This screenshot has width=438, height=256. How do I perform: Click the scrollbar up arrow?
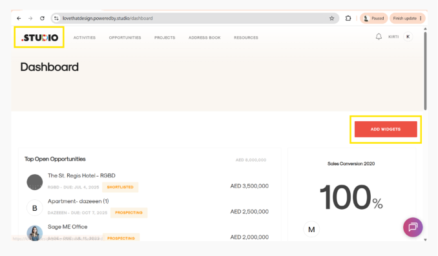click(x=425, y=29)
